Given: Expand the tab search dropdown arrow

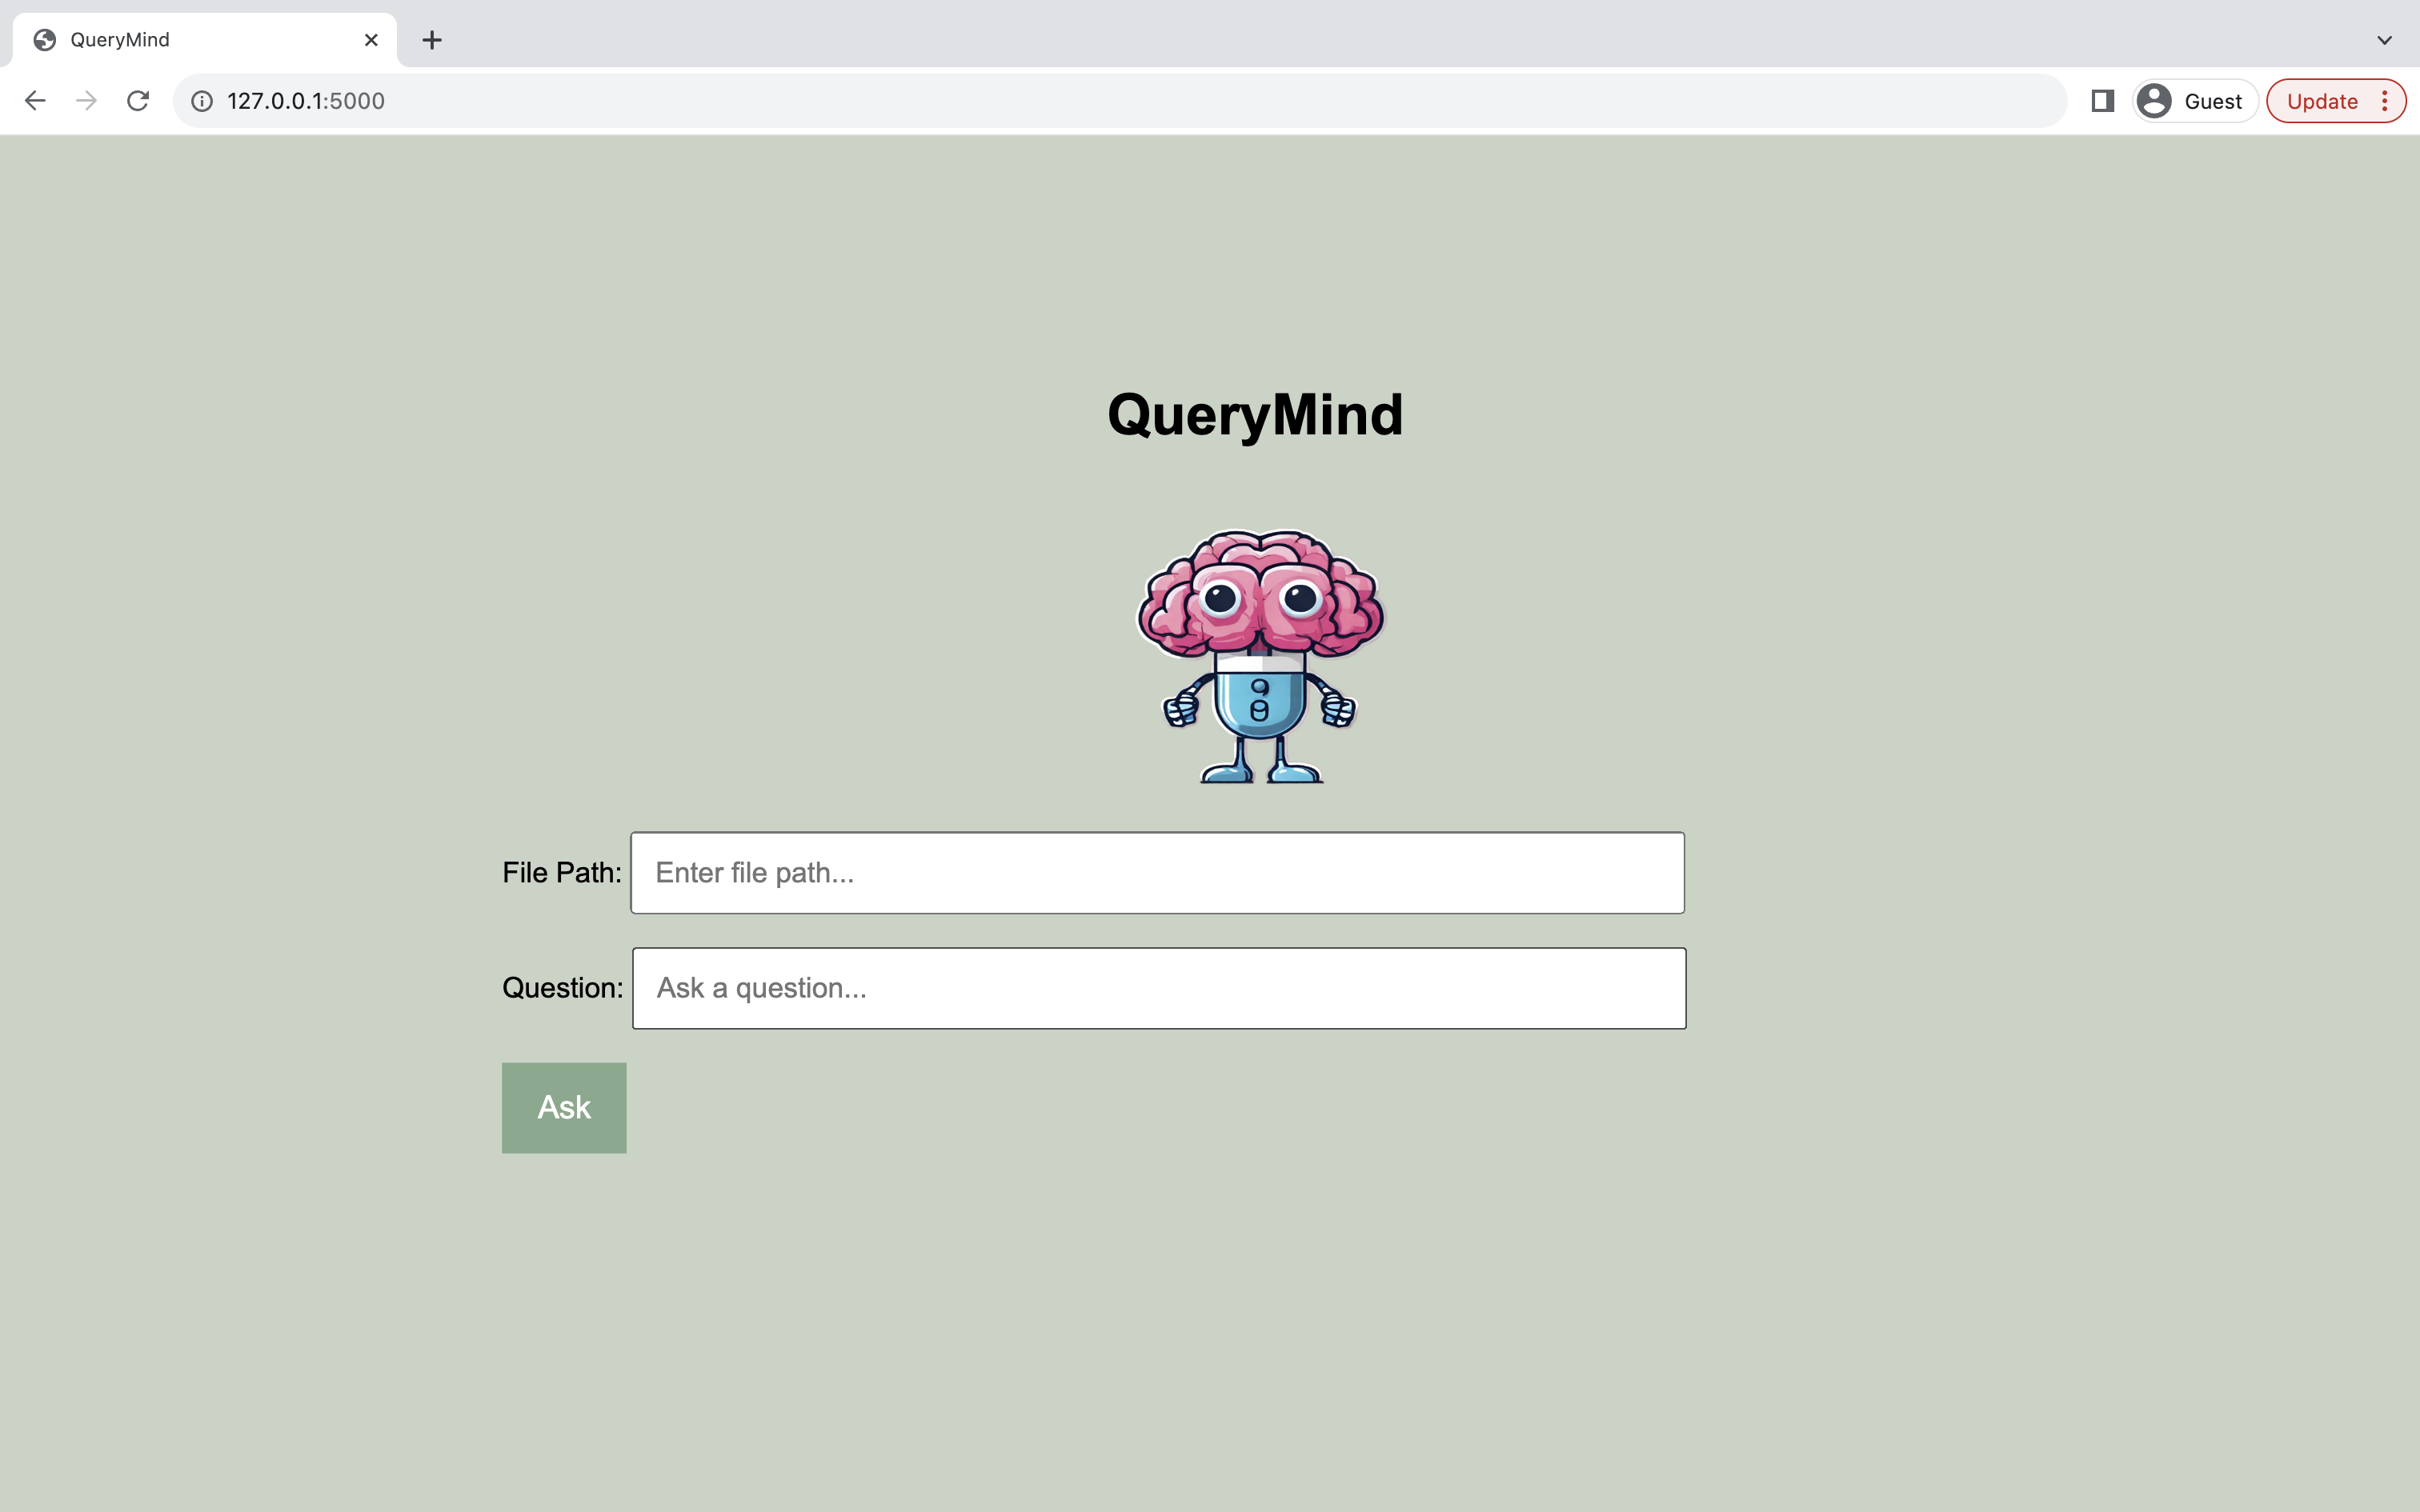Looking at the screenshot, I should click(x=2384, y=40).
